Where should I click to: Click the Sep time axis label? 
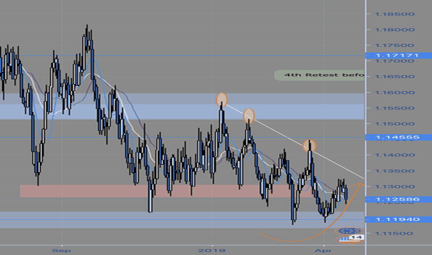pyautogui.click(x=62, y=250)
